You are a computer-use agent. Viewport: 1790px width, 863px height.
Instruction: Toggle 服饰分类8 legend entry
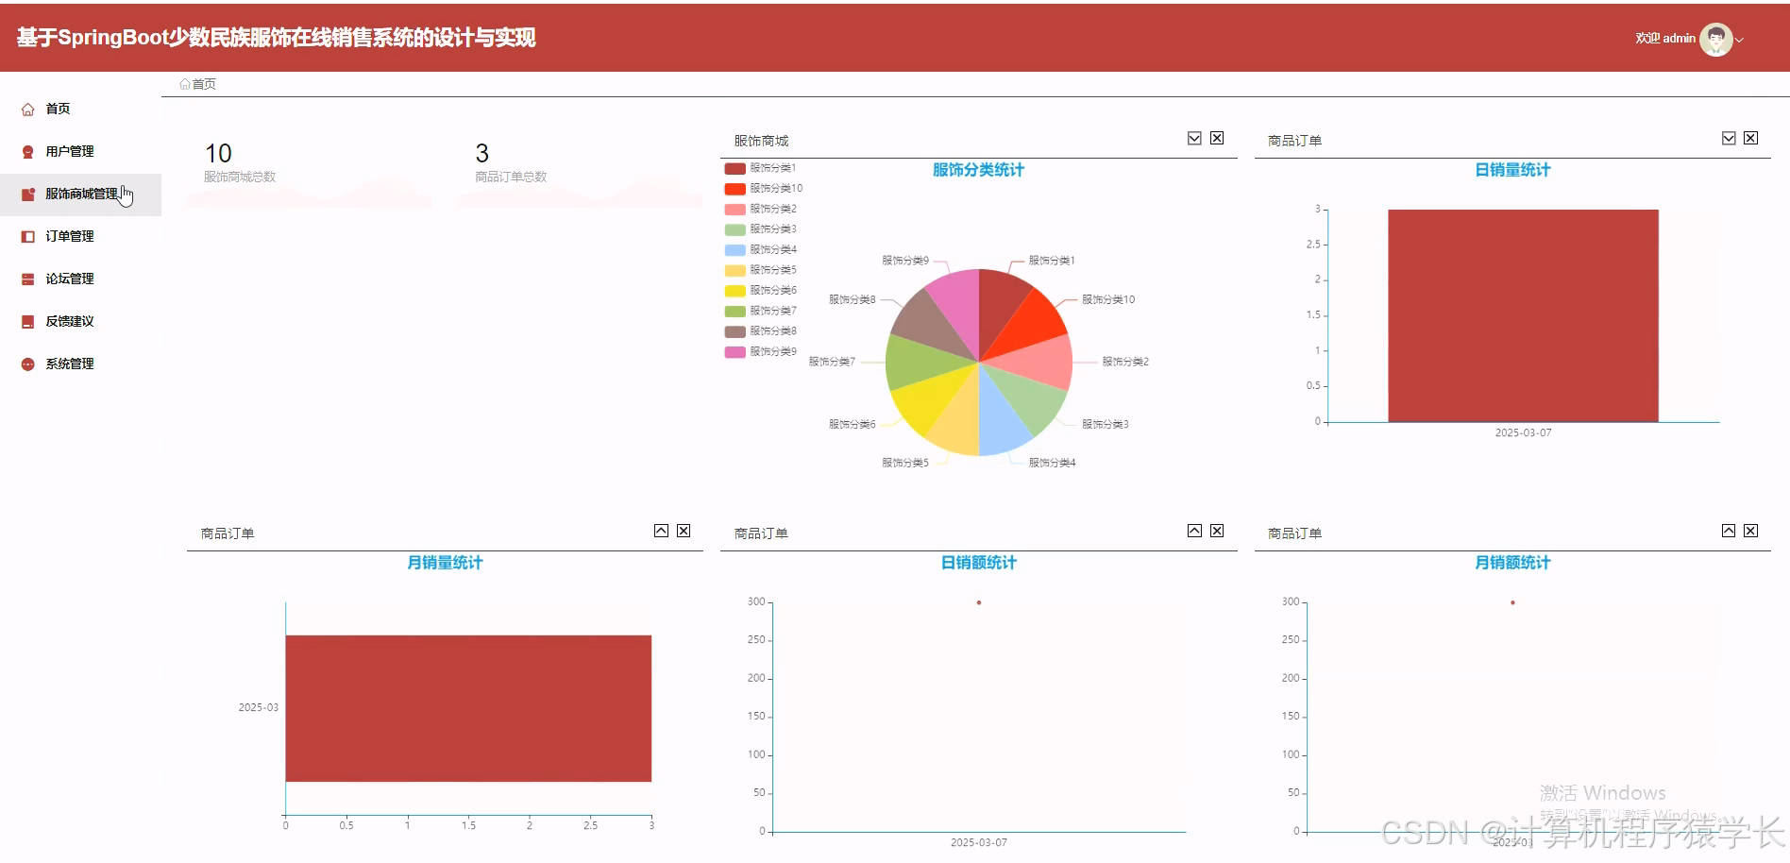tap(760, 331)
